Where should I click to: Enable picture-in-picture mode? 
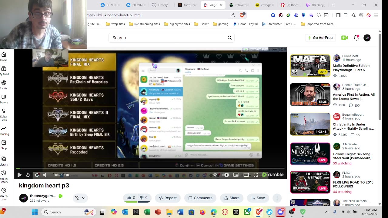click(236, 175)
